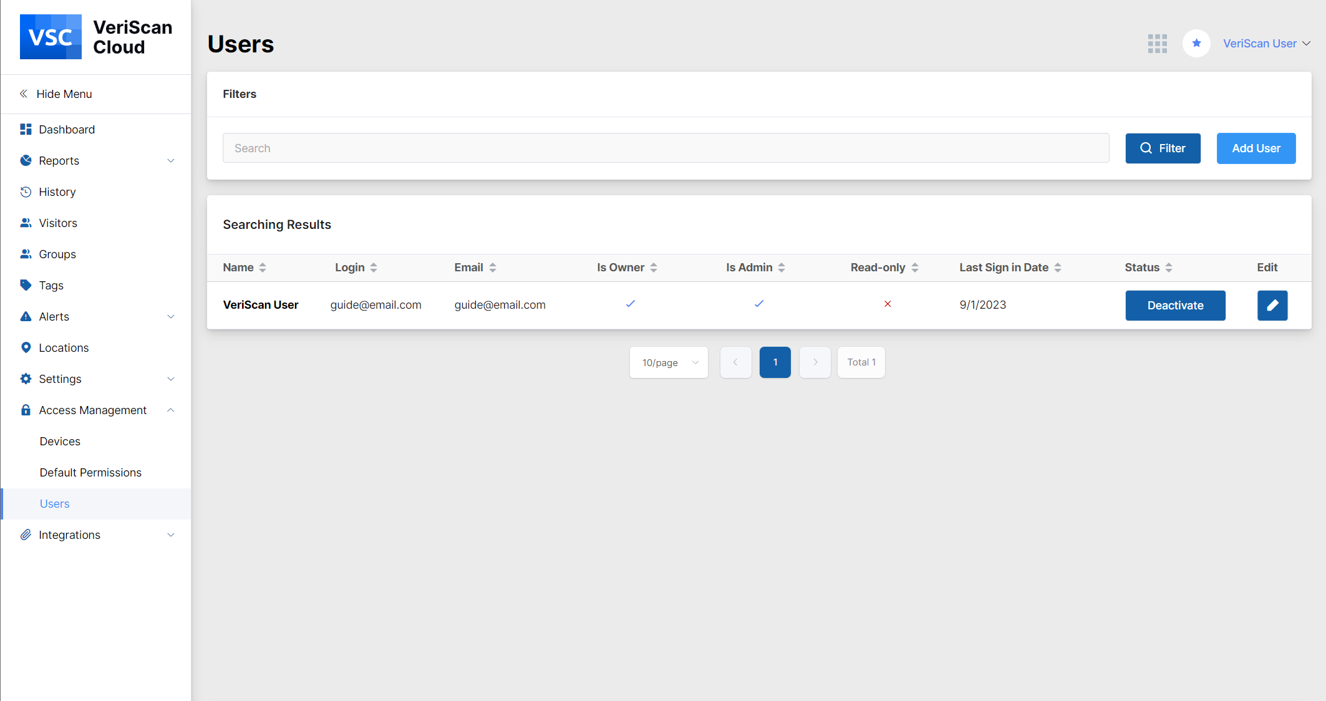This screenshot has height=701, width=1326.
Task: Click the star avatar icon
Action: point(1196,44)
